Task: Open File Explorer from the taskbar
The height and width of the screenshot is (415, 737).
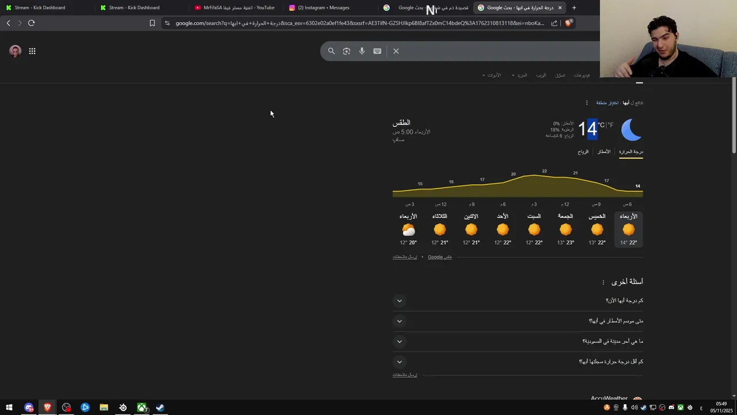Action: pos(104,408)
